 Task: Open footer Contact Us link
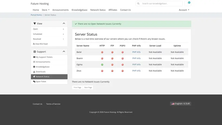[x=38, y=104]
